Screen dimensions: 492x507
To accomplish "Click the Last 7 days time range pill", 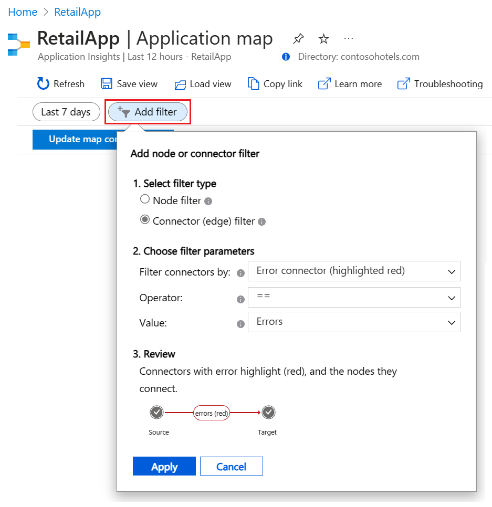I will pyautogui.click(x=66, y=112).
